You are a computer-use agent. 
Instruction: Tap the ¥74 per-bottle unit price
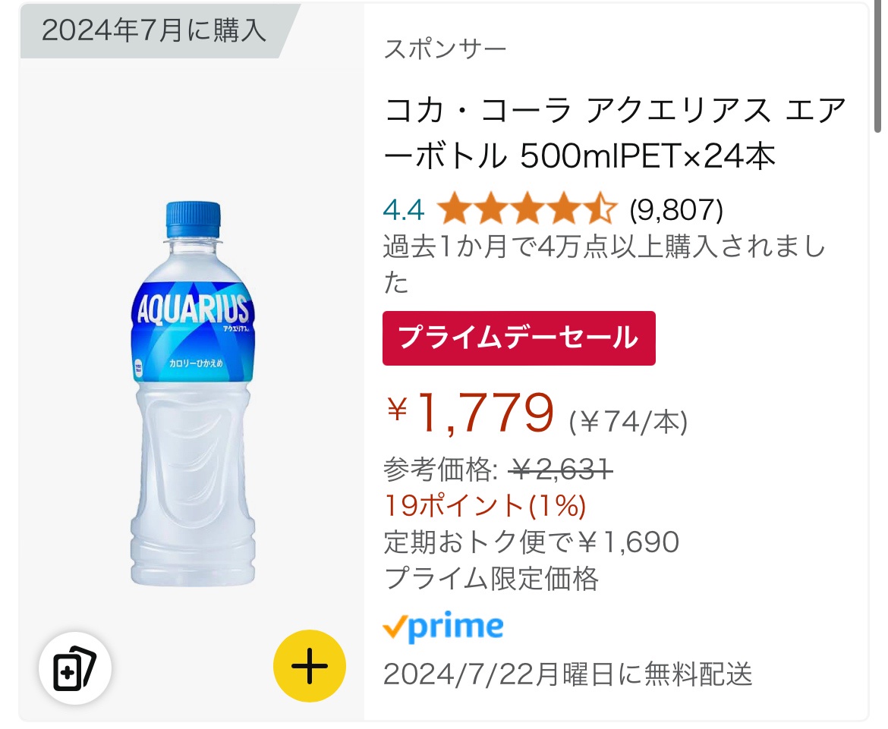click(x=628, y=421)
